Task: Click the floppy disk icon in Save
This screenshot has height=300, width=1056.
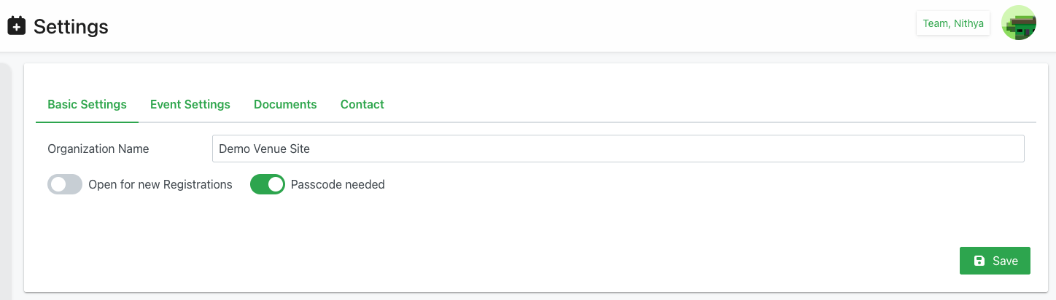Action: pyautogui.click(x=979, y=261)
